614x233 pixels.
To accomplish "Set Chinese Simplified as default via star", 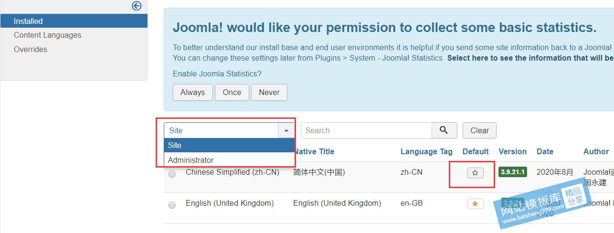I will pyautogui.click(x=475, y=173).
